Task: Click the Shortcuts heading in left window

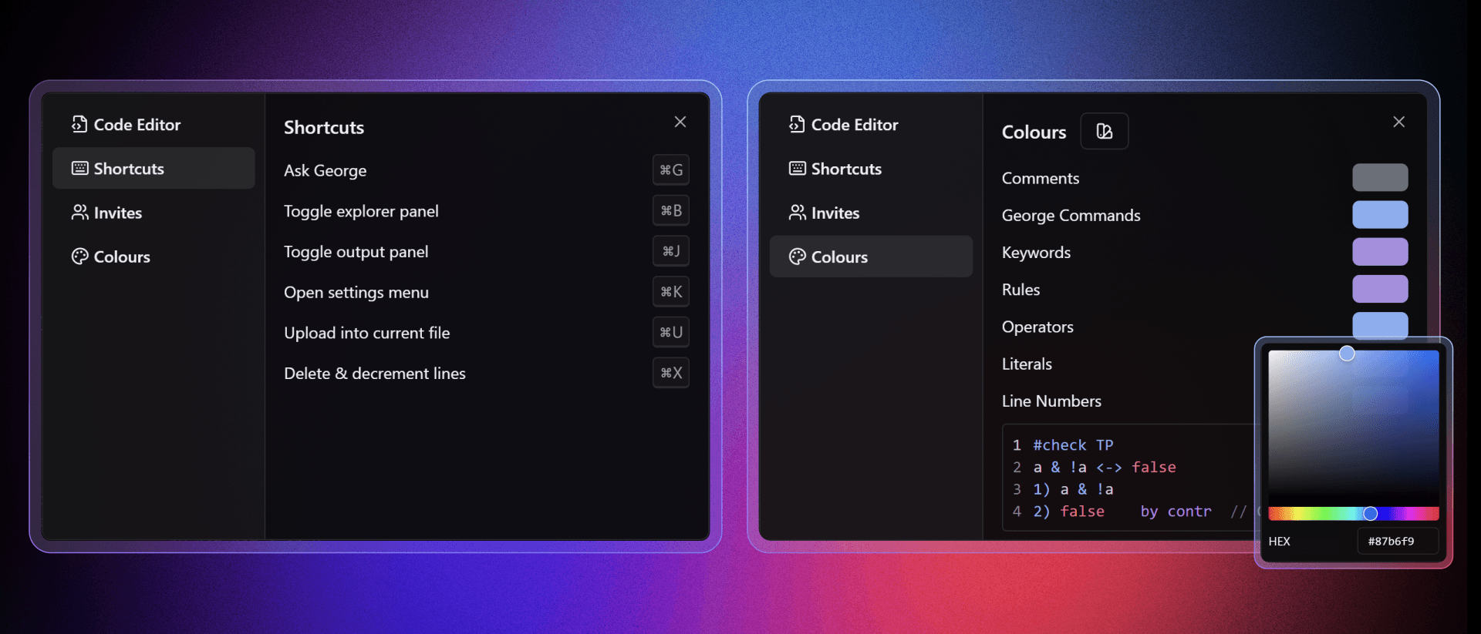Action: click(324, 128)
